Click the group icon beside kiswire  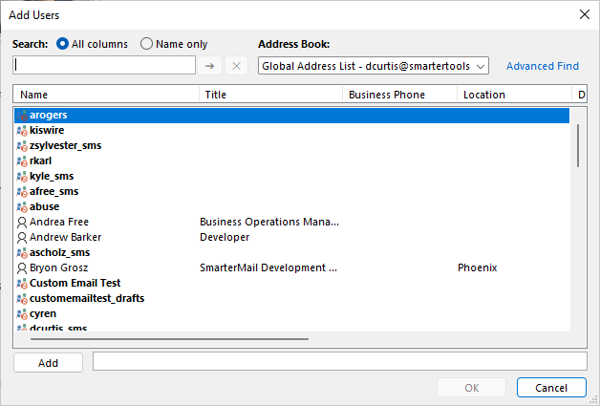tap(22, 131)
